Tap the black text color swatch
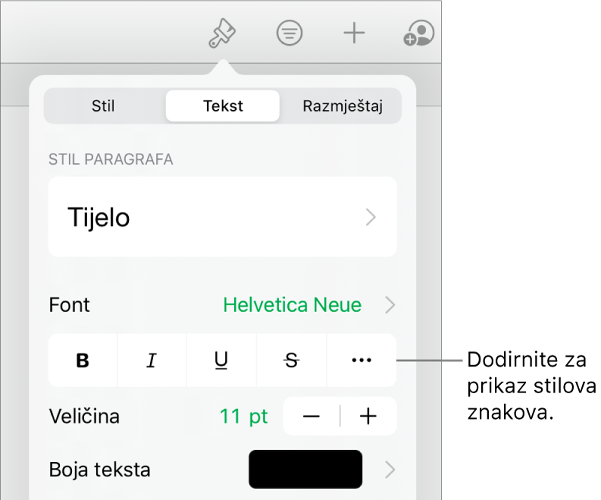The image size is (601, 500). coord(305,470)
